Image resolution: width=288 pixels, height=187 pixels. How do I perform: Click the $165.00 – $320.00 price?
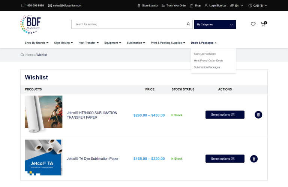pyautogui.click(x=149, y=159)
